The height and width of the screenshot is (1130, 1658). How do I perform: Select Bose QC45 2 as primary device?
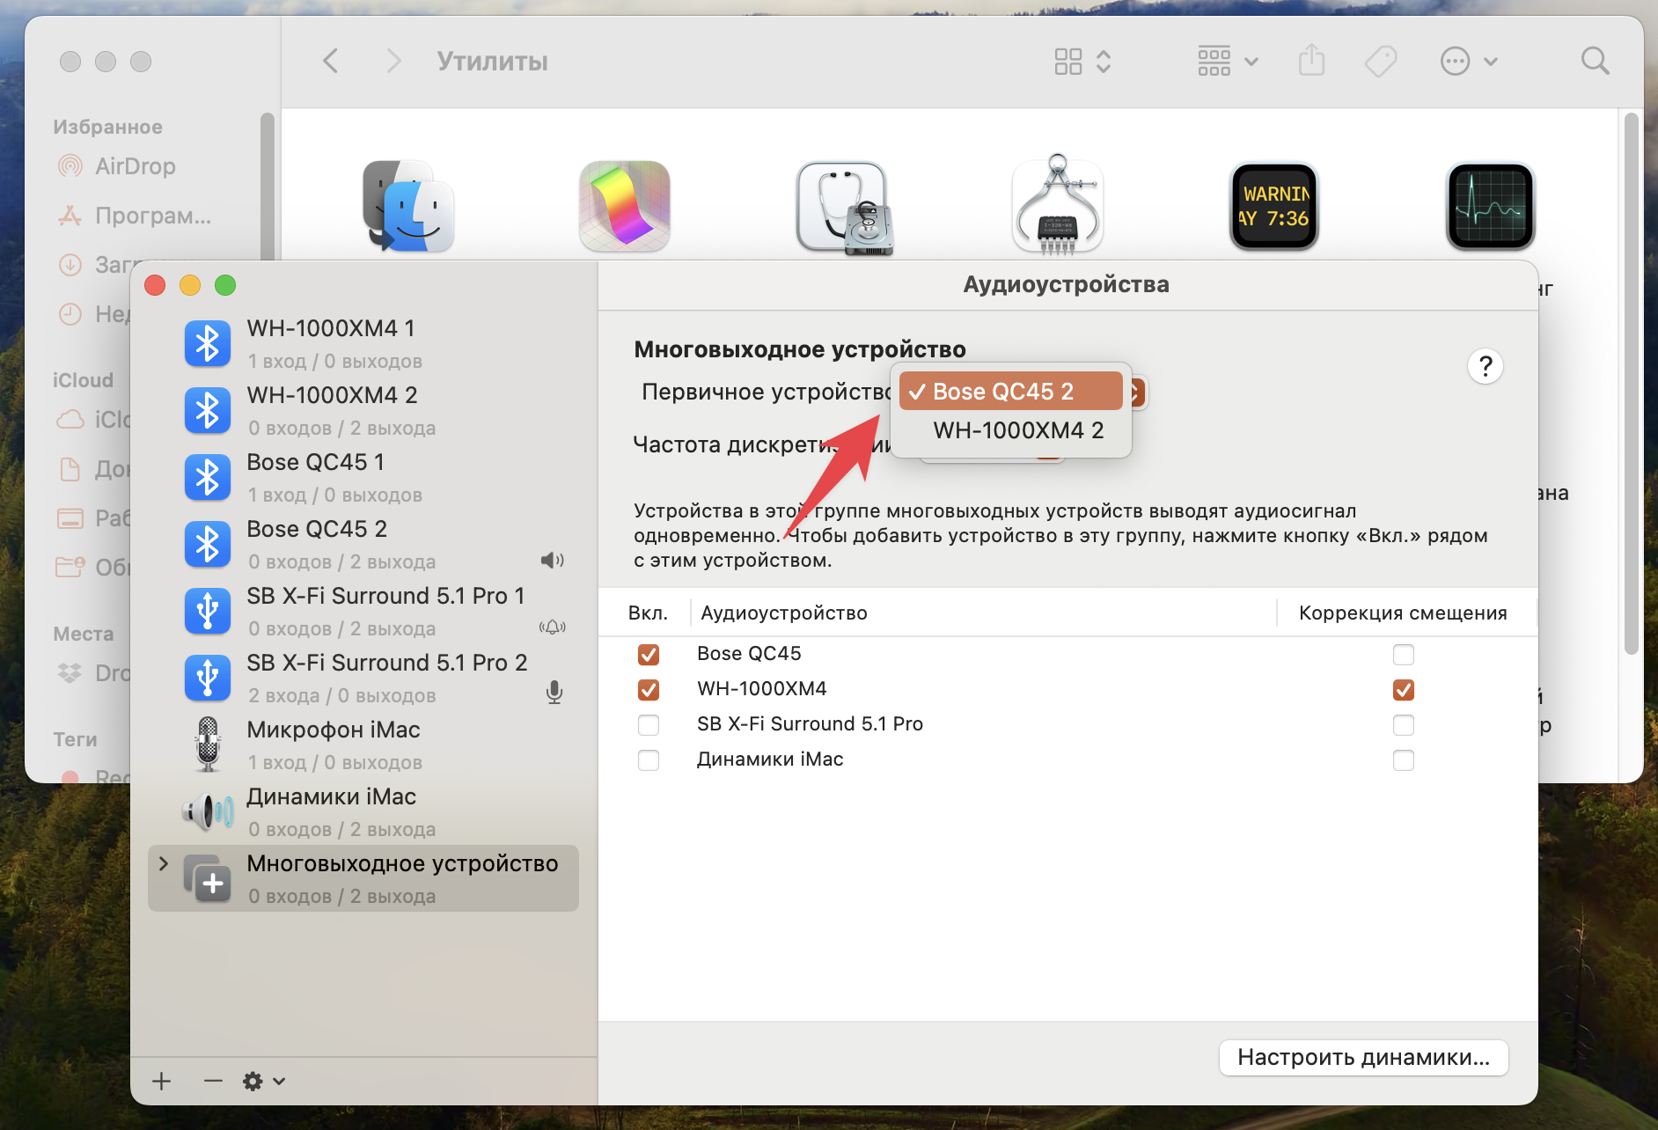tap(1010, 392)
